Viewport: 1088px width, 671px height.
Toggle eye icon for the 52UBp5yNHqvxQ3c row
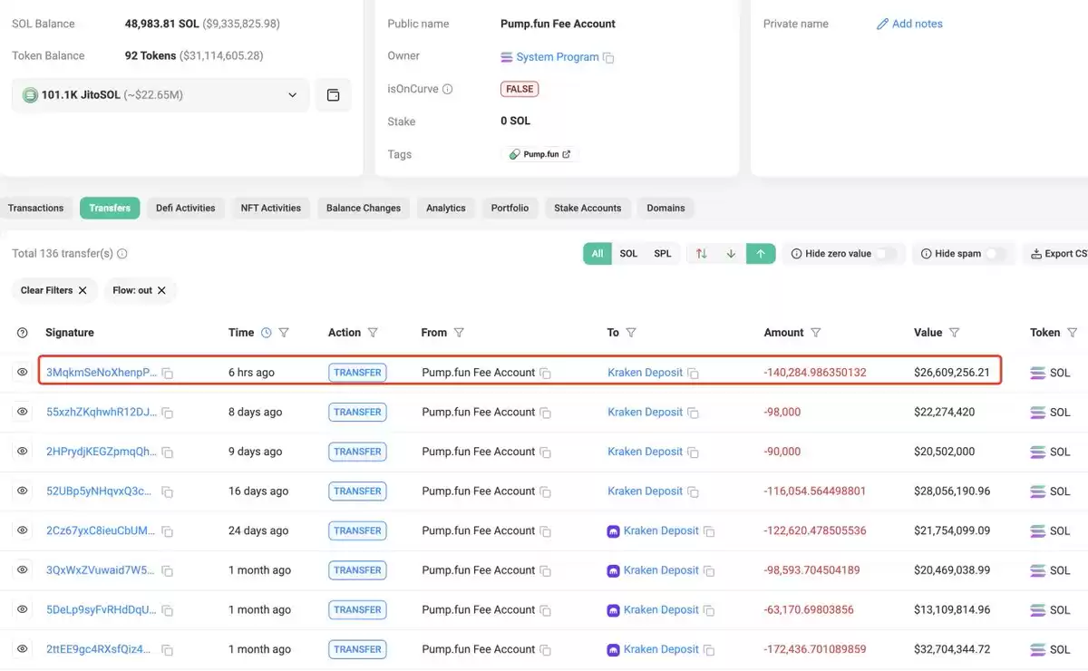click(23, 491)
